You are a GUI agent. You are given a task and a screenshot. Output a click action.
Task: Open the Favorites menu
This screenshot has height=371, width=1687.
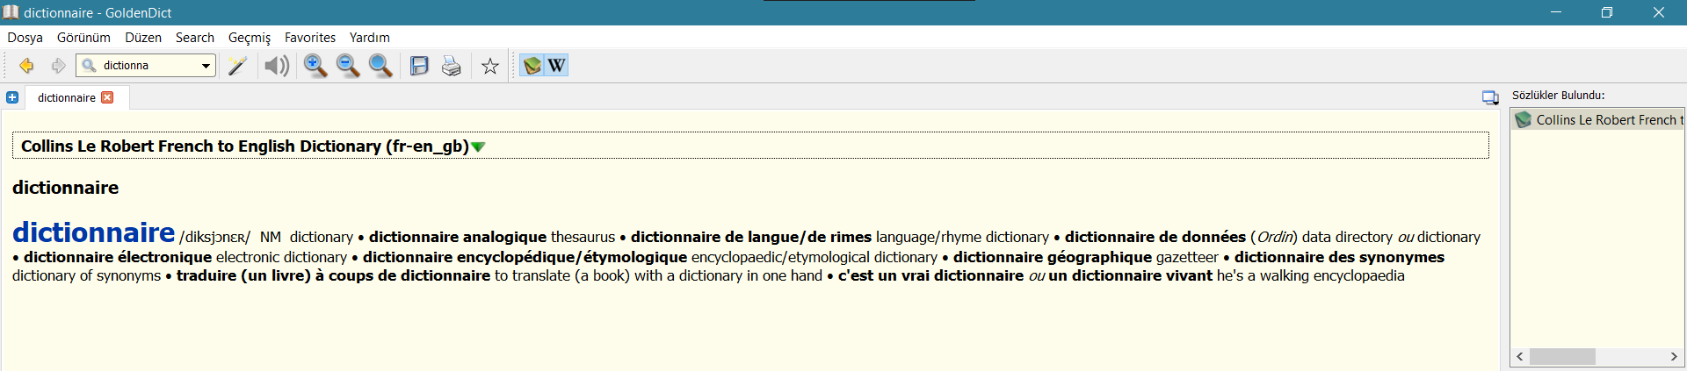click(x=310, y=38)
